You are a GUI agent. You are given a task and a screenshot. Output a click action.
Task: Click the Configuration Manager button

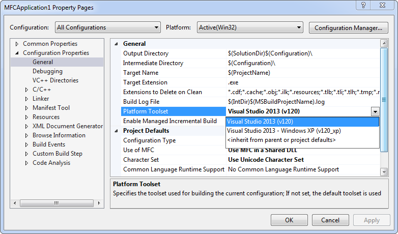(348, 27)
